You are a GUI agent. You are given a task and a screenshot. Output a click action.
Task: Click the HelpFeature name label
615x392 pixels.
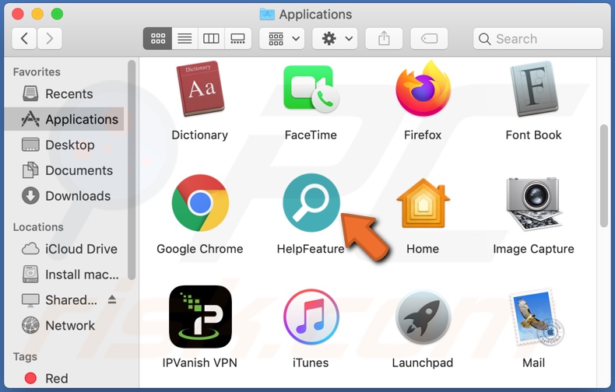click(311, 249)
